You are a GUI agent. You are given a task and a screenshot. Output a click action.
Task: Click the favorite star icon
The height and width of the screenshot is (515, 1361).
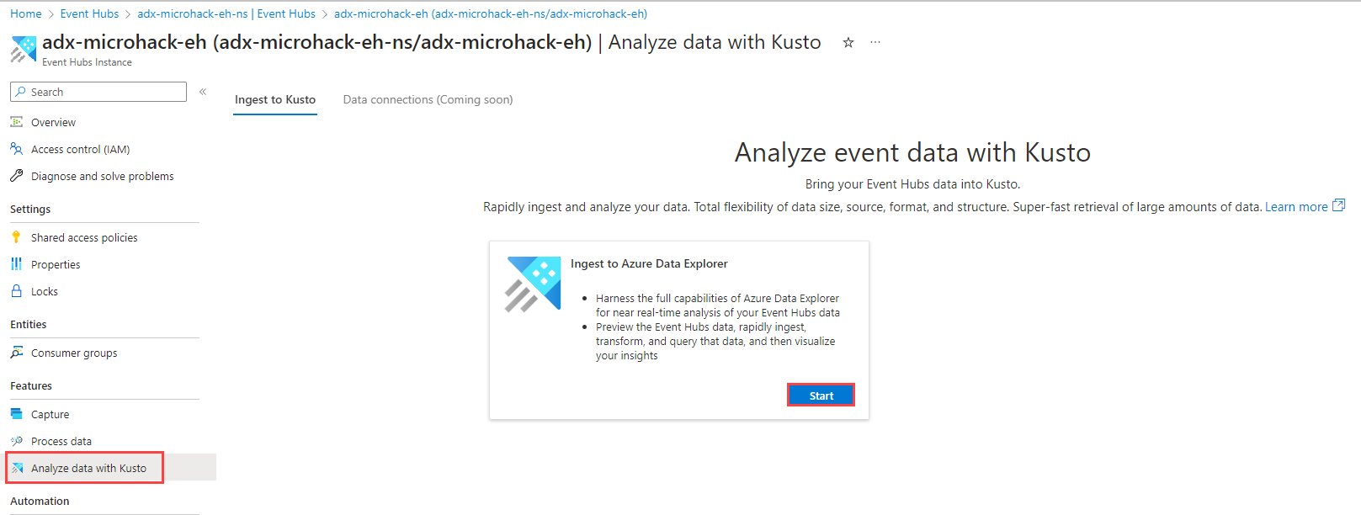pos(848,42)
